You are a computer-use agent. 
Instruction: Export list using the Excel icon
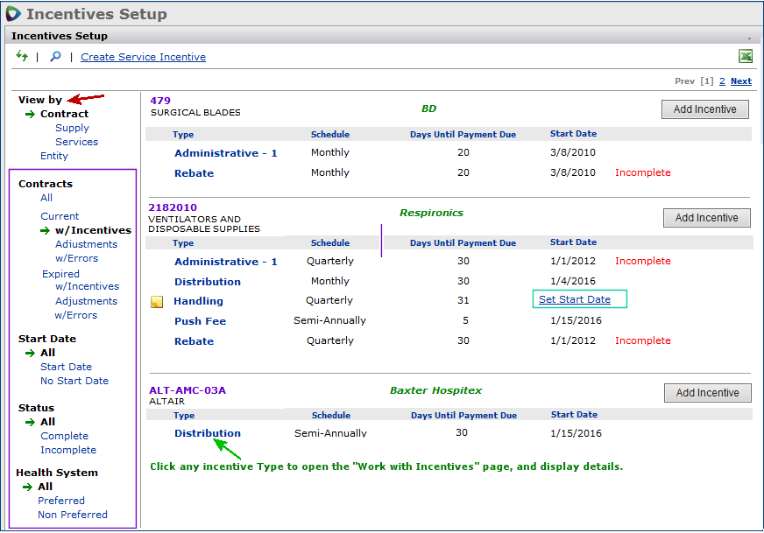pos(746,57)
